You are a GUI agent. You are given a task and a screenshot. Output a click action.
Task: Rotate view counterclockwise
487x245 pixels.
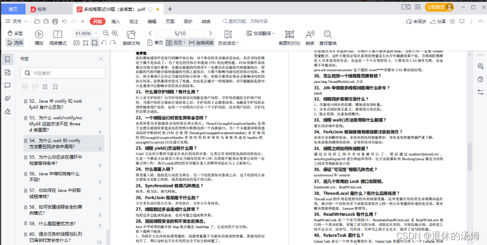tap(105, 43)
